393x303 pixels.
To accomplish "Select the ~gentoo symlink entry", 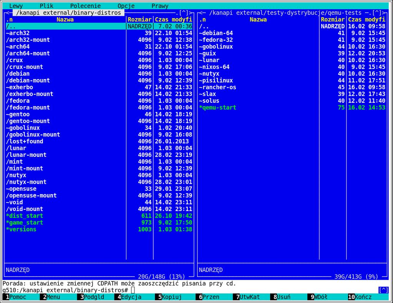I will pyautogui.click(x=99, y=114).
